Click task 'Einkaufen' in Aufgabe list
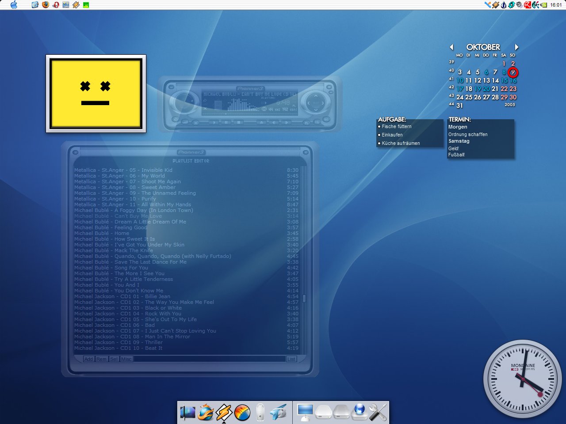Image resolution: width=566 pixels, height=424 pixels. (x=392, y=135)
